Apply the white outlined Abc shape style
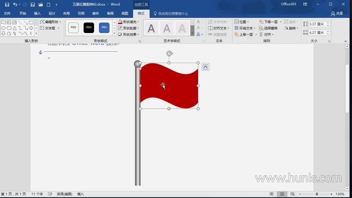Viewport: 352px width, 198px height. (73, 28)
